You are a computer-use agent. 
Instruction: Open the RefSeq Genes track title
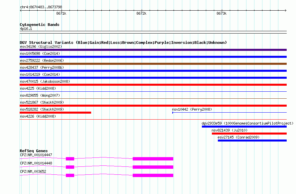pyautogui.click(x=34, y=151)
